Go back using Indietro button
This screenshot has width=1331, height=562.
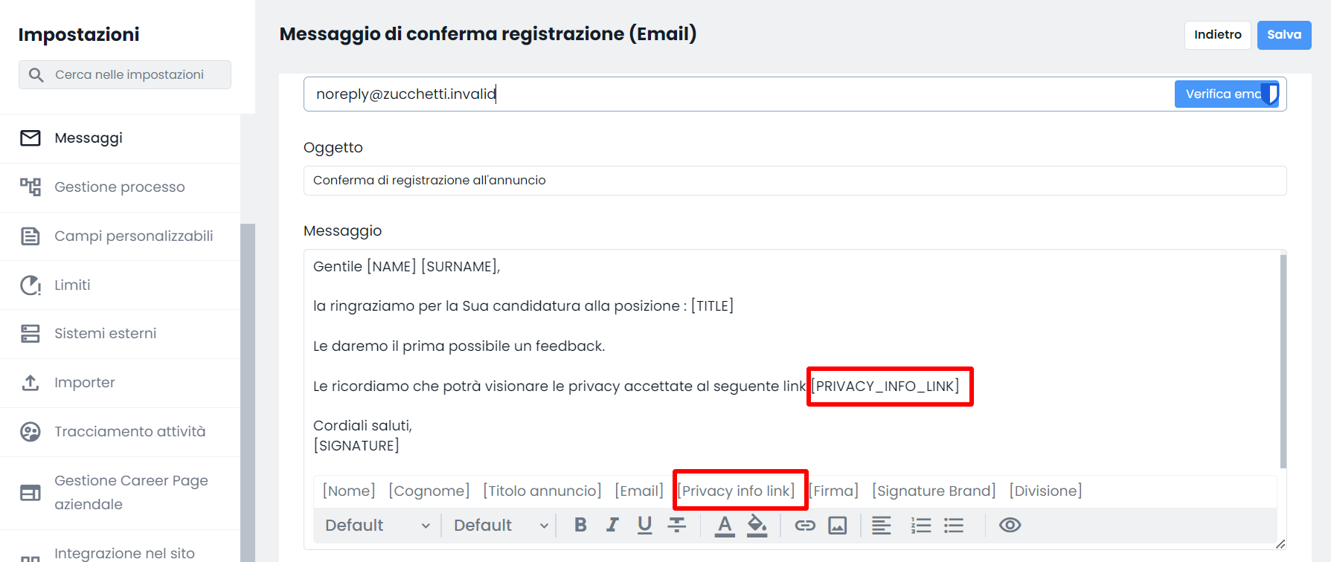[x=1218, y=35]
